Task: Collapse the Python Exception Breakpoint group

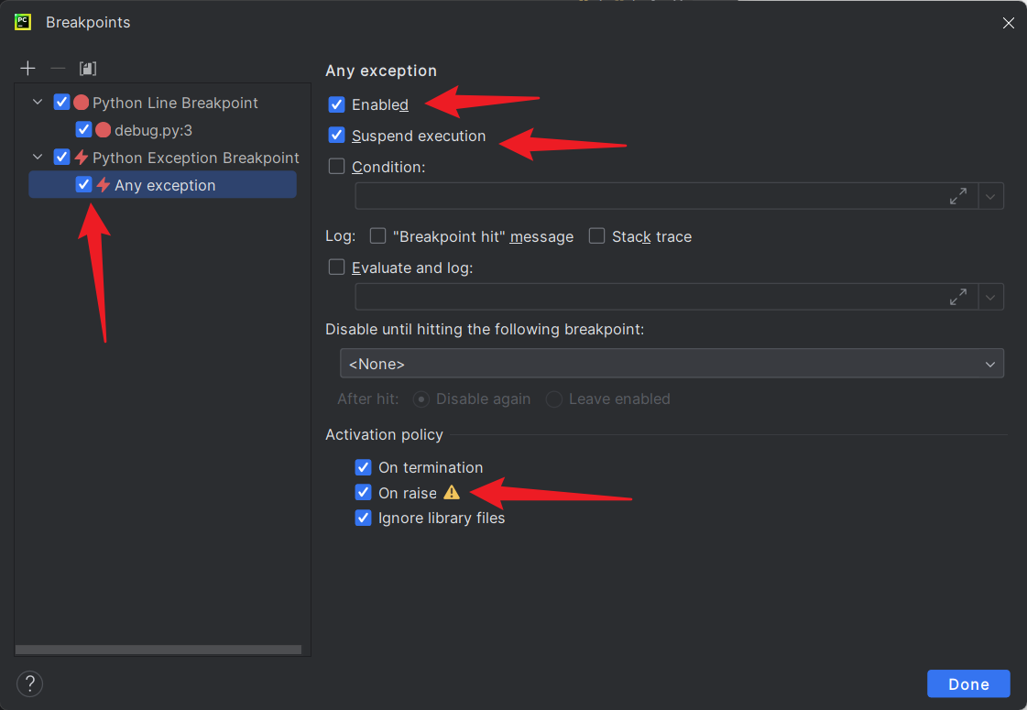Action: 38,158
